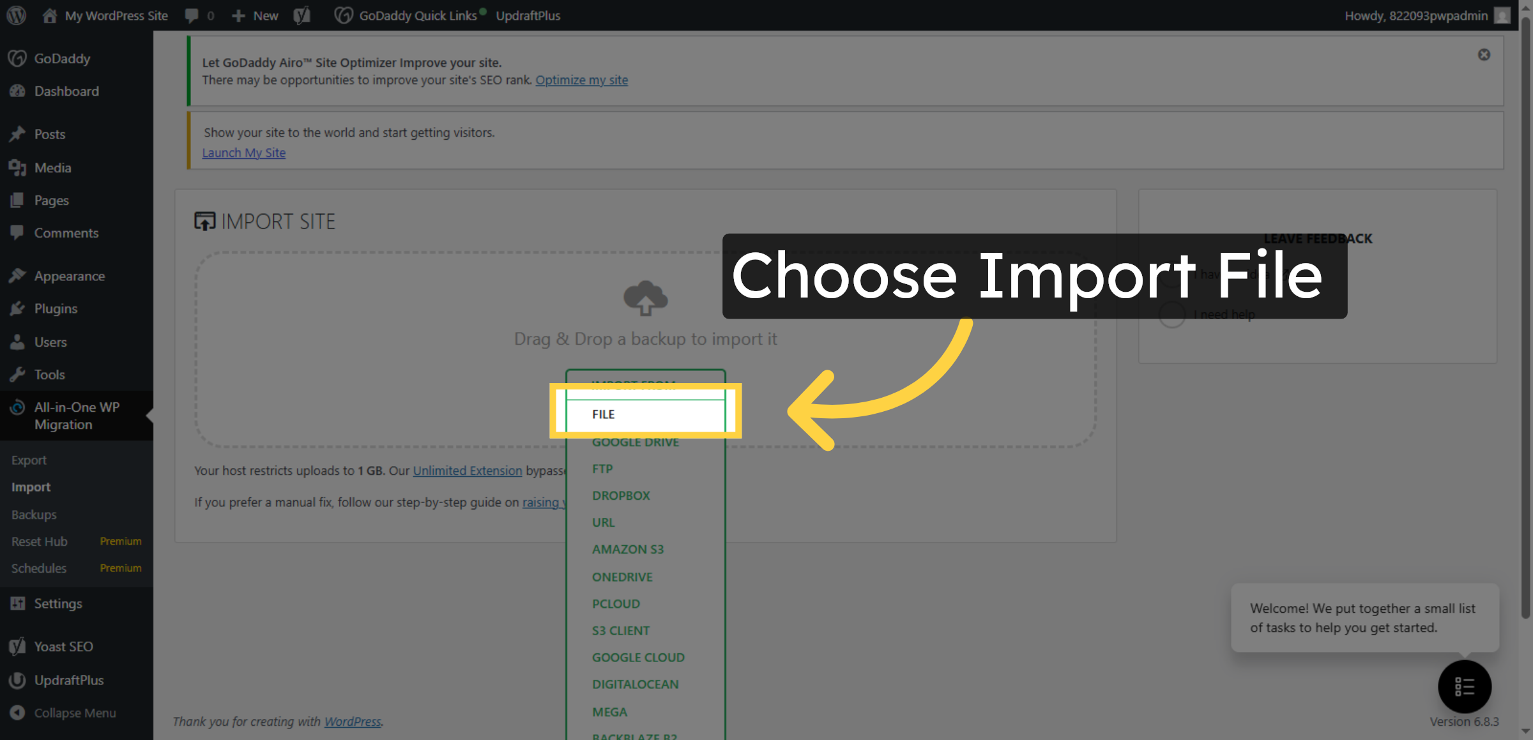
Task: Select GOOGLE DRIVE as import source
Action: [x=635, y=442]
